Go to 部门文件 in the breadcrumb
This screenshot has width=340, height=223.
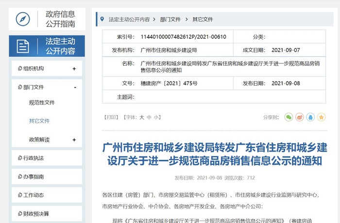point(170,19)
